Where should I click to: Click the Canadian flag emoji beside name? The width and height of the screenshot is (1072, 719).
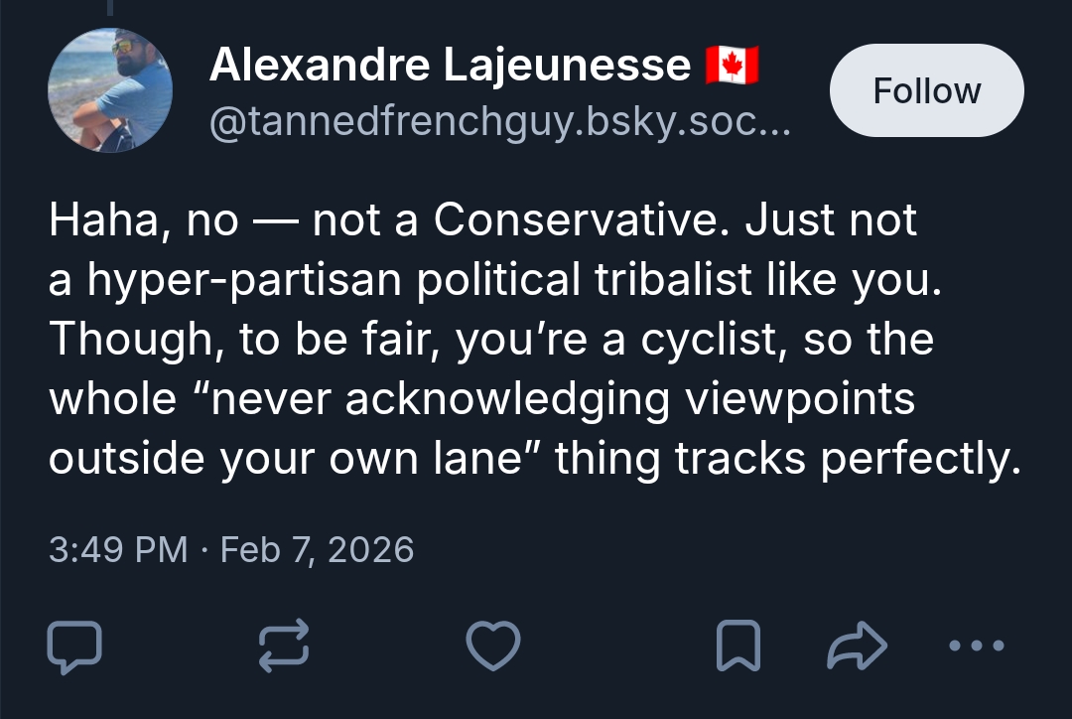[x=732, y=66]
